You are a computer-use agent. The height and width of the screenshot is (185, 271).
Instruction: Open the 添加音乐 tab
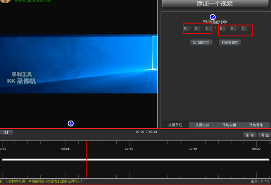click(x=256, y=125)
